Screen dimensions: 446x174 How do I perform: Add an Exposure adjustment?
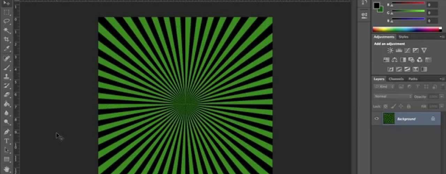pos(415,50)
